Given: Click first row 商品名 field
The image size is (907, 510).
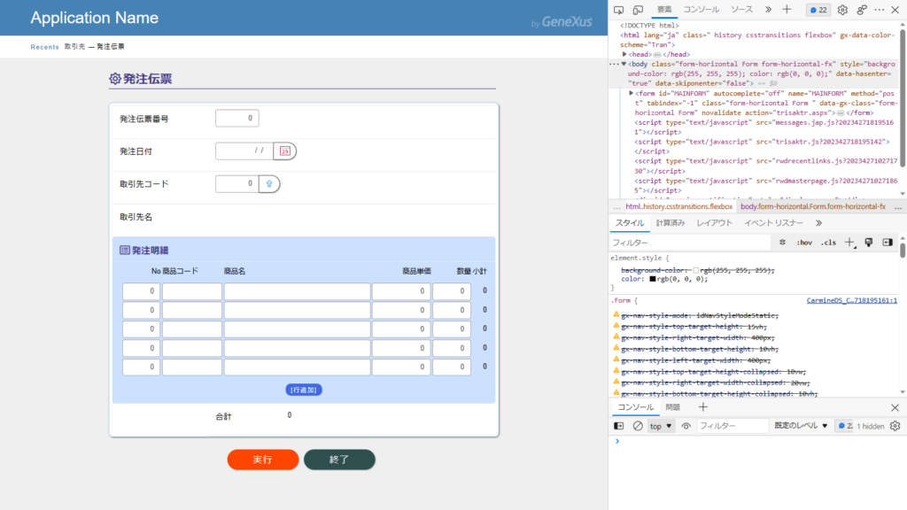Looking at the screenshot, I should tap(298, 291).
